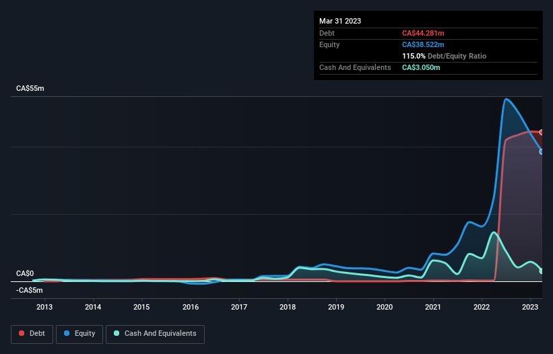553x354 pixels.
Task: Click the CA$38.522m equity value
Action: point(423,44)
